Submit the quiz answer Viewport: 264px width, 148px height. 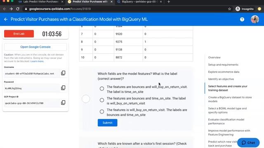point(107,123)
